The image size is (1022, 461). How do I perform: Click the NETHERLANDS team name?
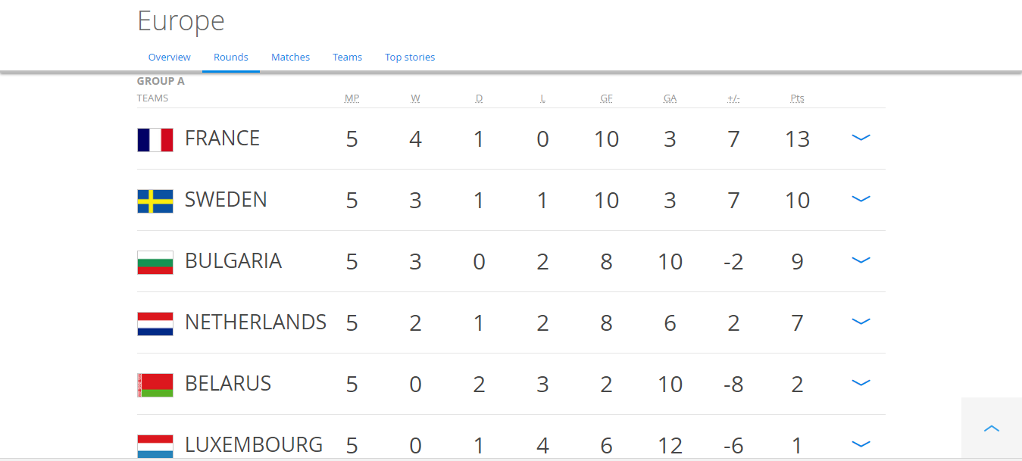click(x=255, y=322)
